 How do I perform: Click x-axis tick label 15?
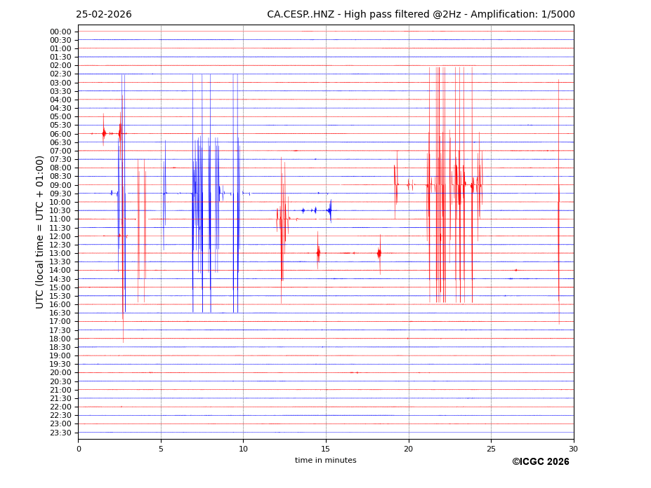326,449
